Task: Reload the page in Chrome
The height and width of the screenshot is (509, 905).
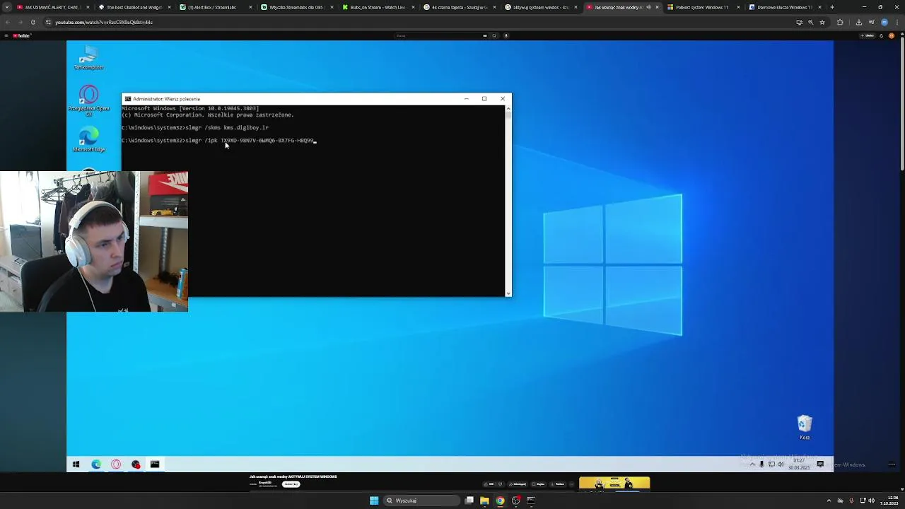Action: click(x=33, y=22)
